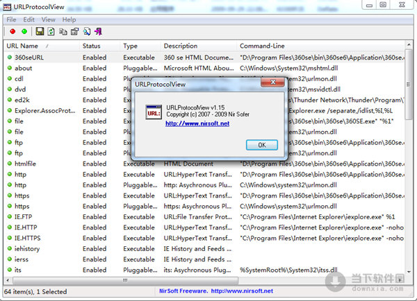Open the http://www.nirsoft.net link in the dialog

(197, 123)
